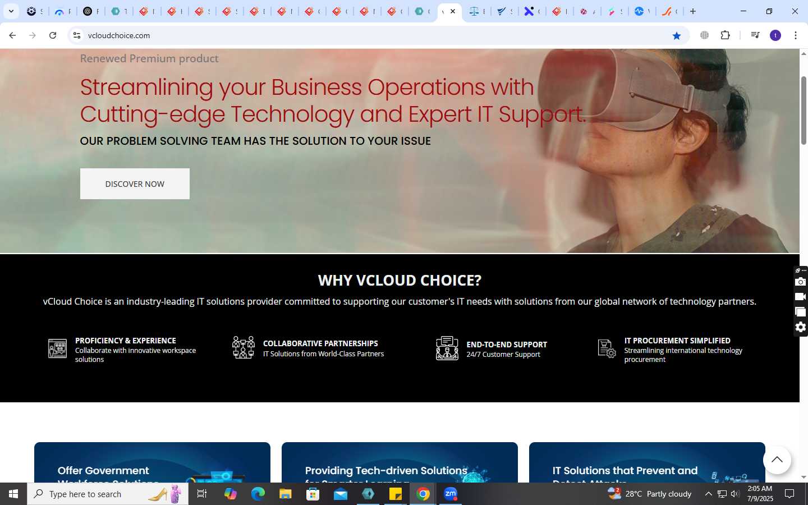Click the screenshot camera icon on side toolbar

pyautogui.click(x=801, y=282)
